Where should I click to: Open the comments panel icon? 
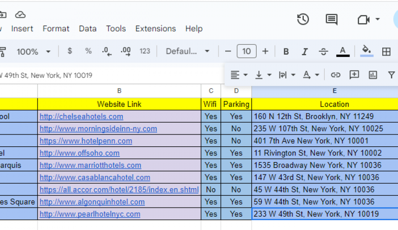click(331, 19)
